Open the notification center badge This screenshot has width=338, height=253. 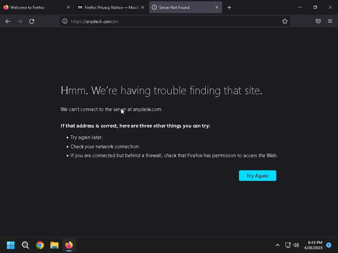328,245
